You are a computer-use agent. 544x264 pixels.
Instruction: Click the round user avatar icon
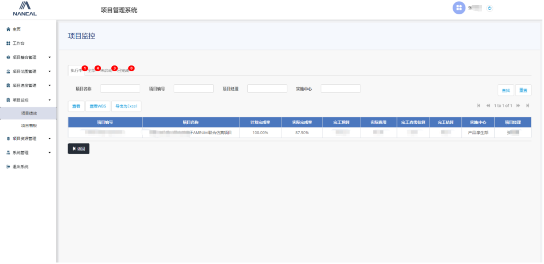(x=459, y=8)
